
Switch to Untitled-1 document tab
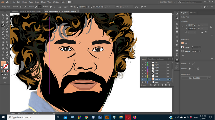point(26,11)
